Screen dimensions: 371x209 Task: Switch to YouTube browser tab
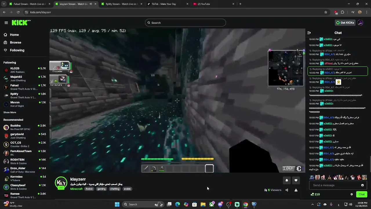(x=214, y=4)
